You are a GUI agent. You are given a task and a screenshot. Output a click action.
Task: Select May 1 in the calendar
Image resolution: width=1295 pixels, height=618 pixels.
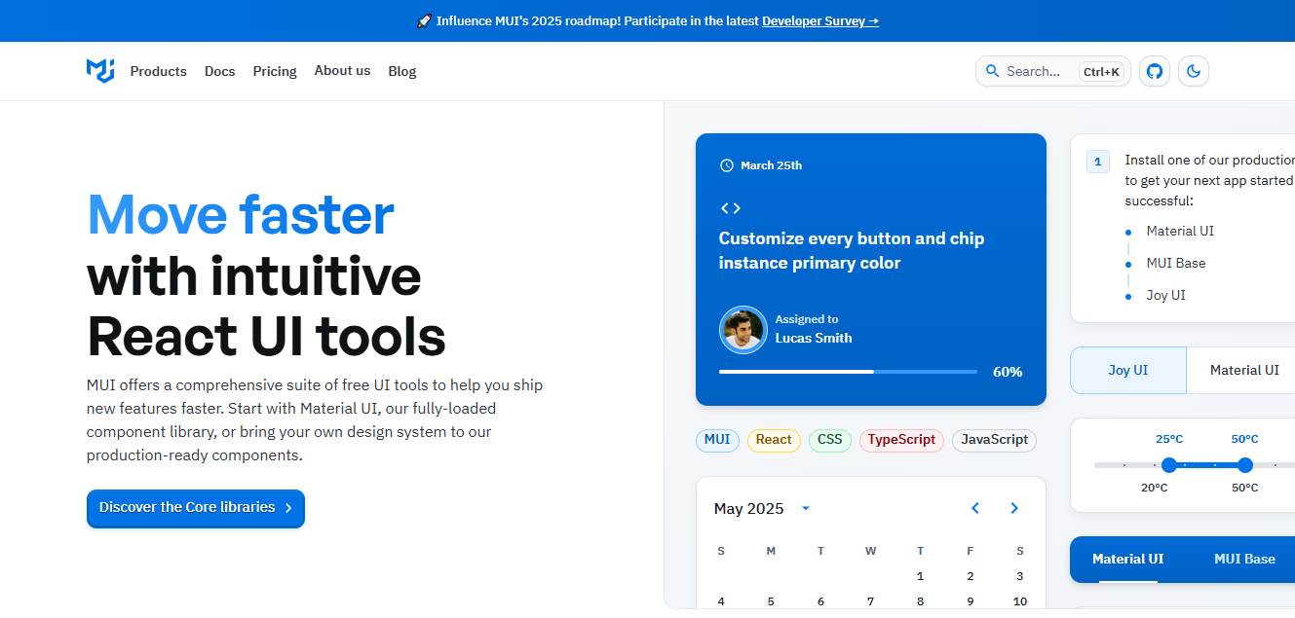[x=921, y=576]
